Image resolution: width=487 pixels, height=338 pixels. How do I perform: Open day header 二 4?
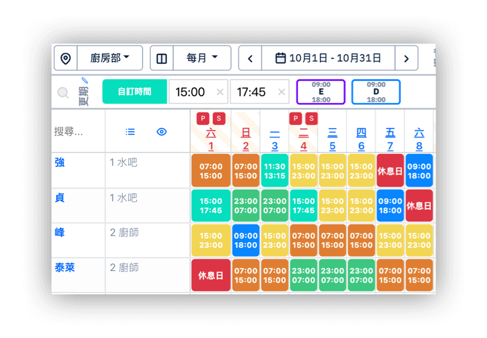pyautogui.click(x=304, y=139)
